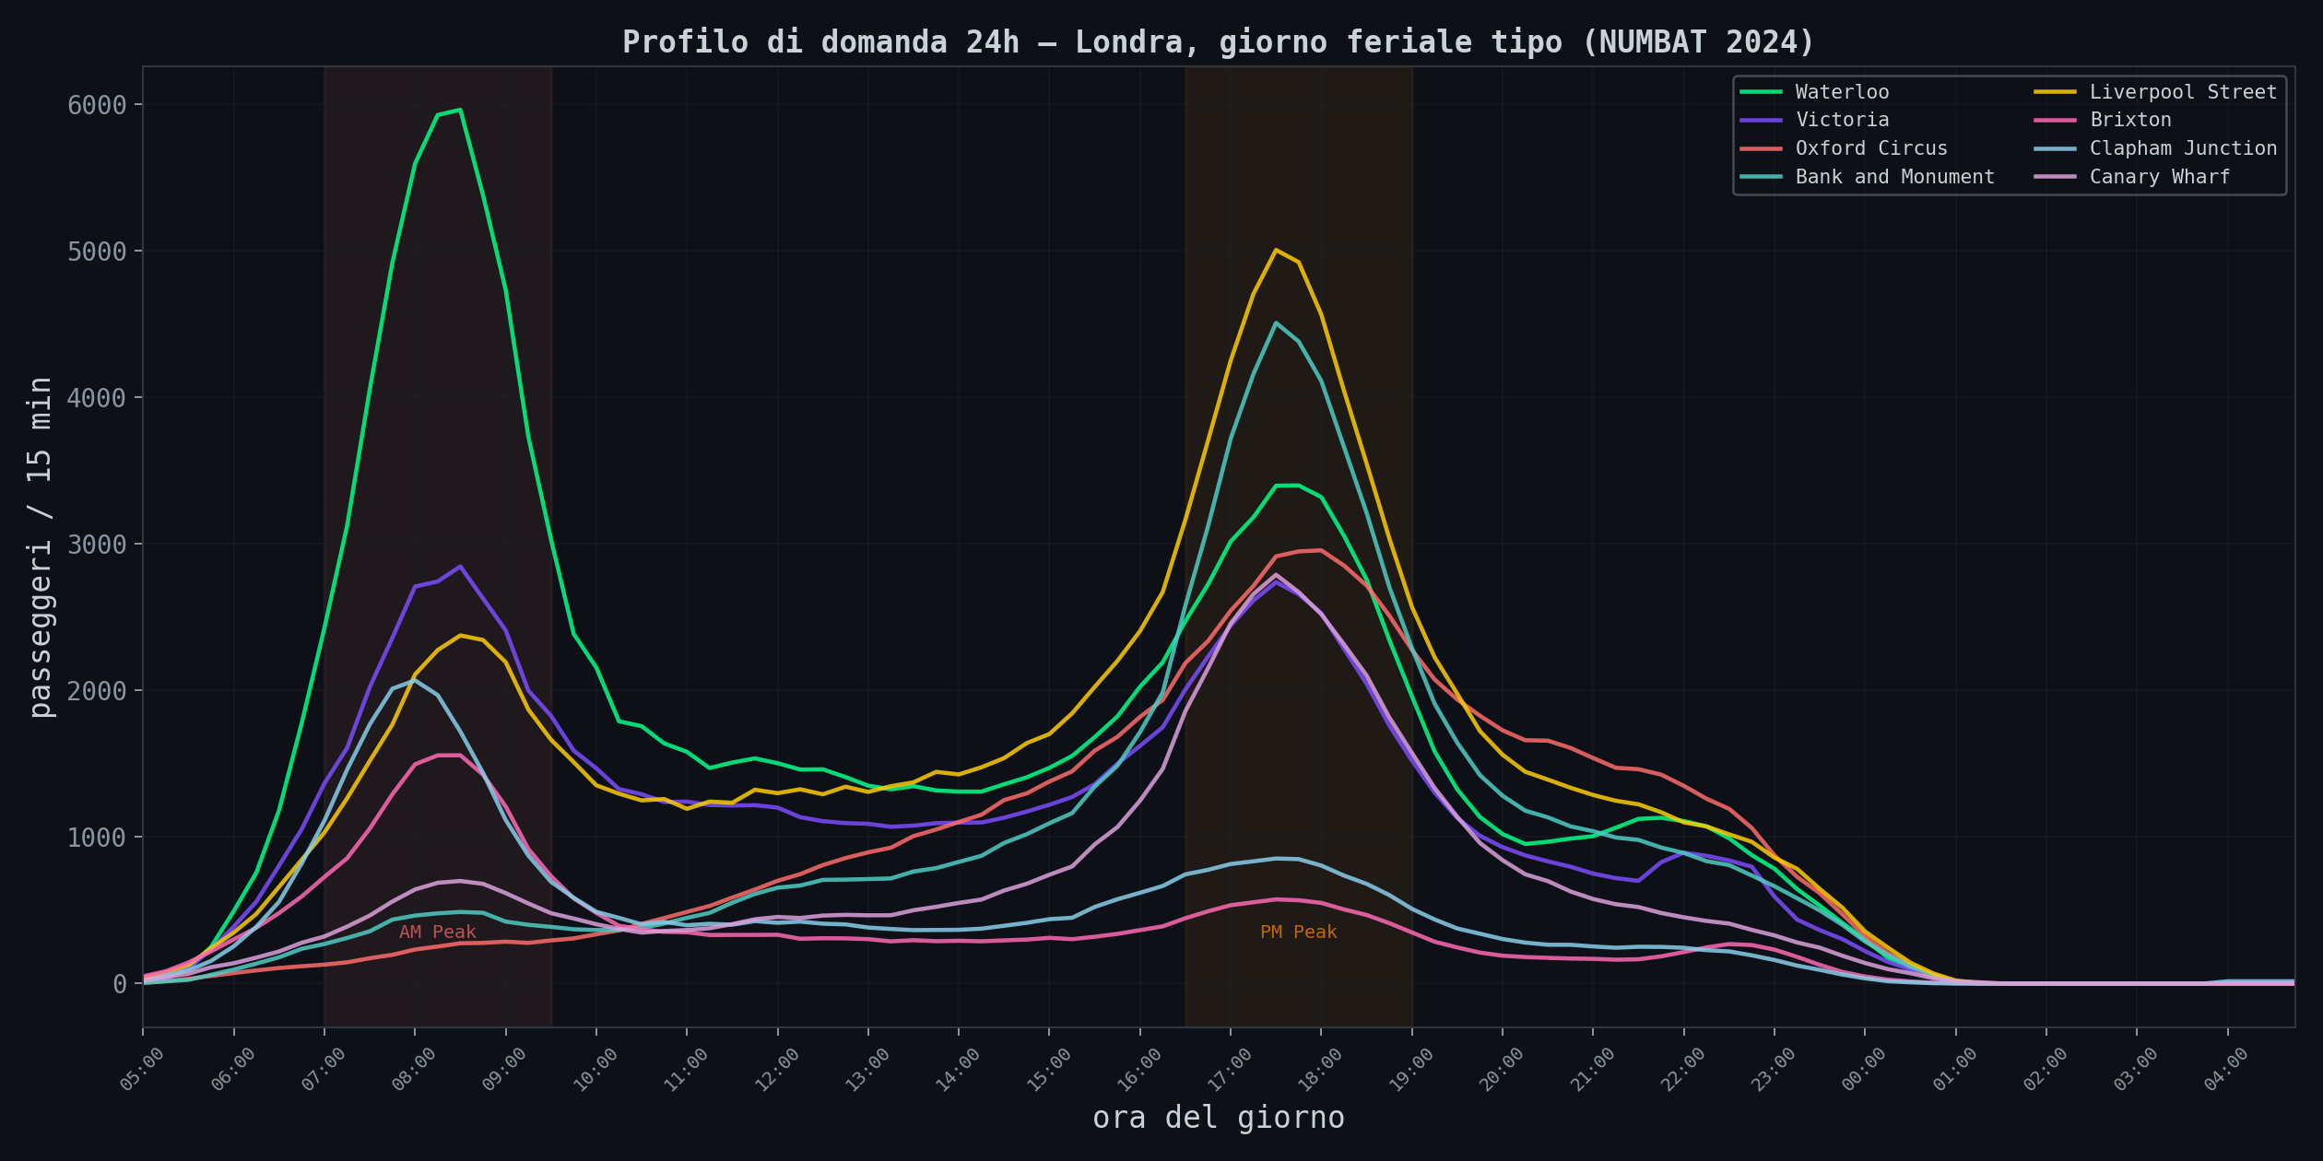Click the 'passeggeri / 15 min' axis label
The width and height of the screenshot is (2323, 1161).
pyautogui.click(x=40, y=547)
